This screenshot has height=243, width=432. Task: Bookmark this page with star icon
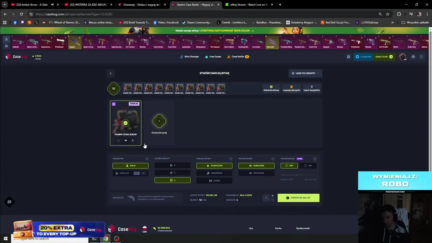[x=388, y=14]
